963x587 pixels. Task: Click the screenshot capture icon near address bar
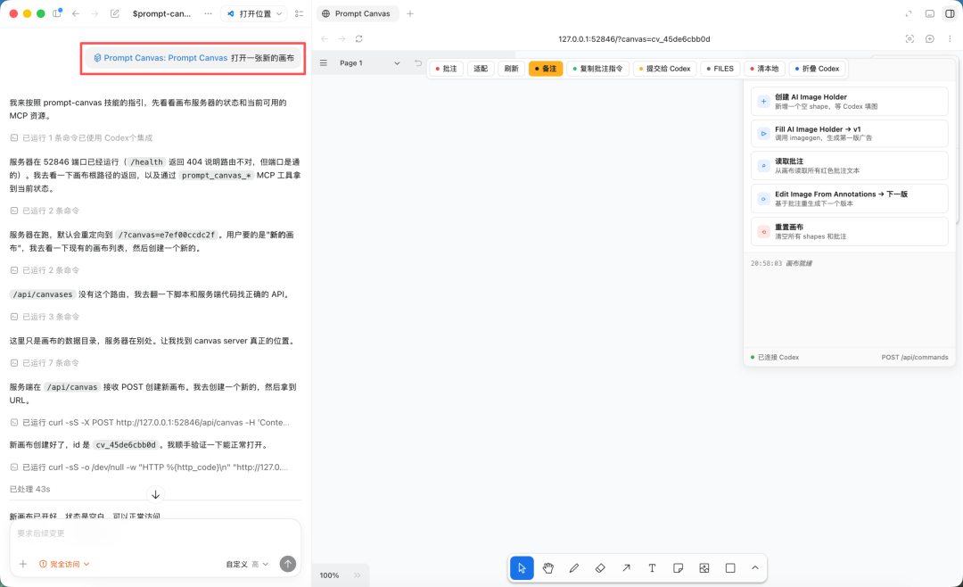click(x=909, y=38)
